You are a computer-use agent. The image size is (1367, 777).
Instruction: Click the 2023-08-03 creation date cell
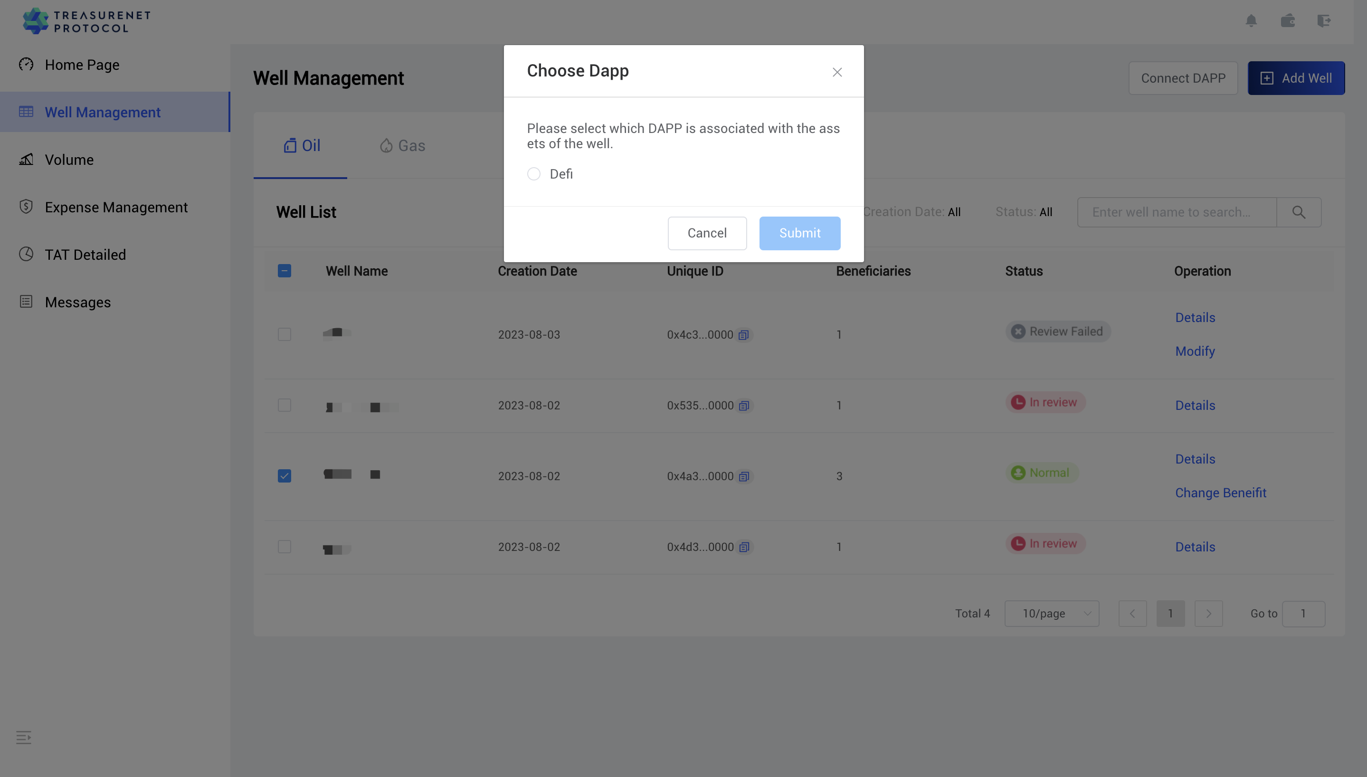(x=529, y=335)
